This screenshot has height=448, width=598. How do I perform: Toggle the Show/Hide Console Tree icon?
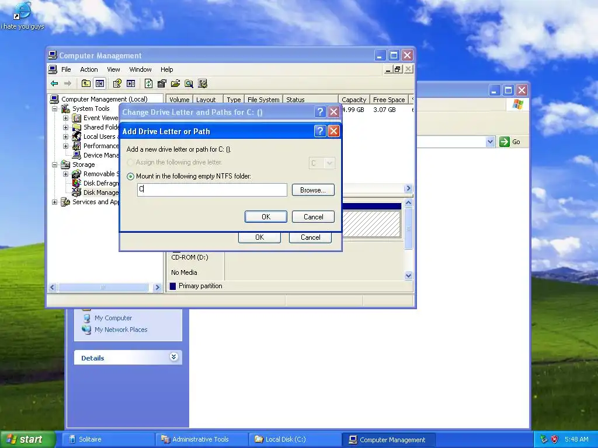(x=100, y=83)
